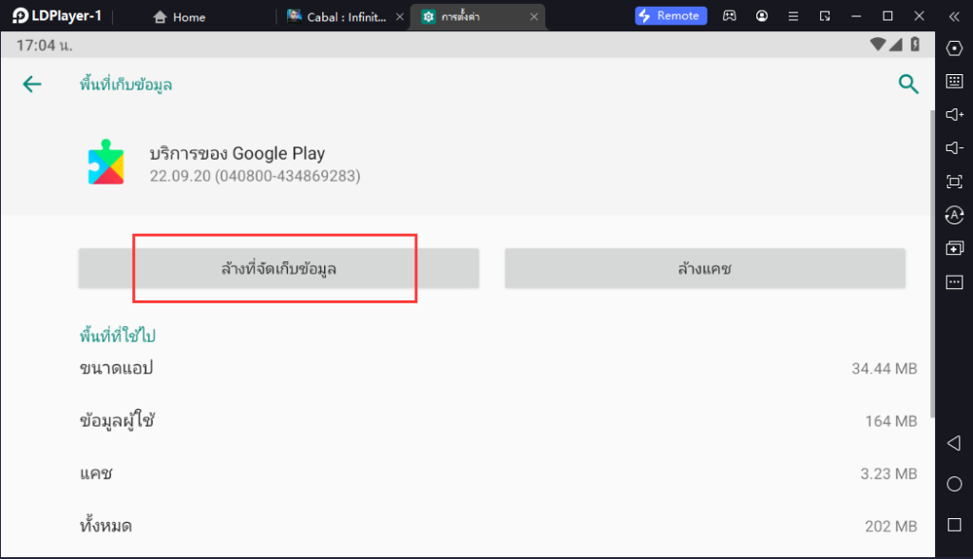Click the Google Play services app icon
Viewport: 973px width, 559px height.
pos(105,163)
